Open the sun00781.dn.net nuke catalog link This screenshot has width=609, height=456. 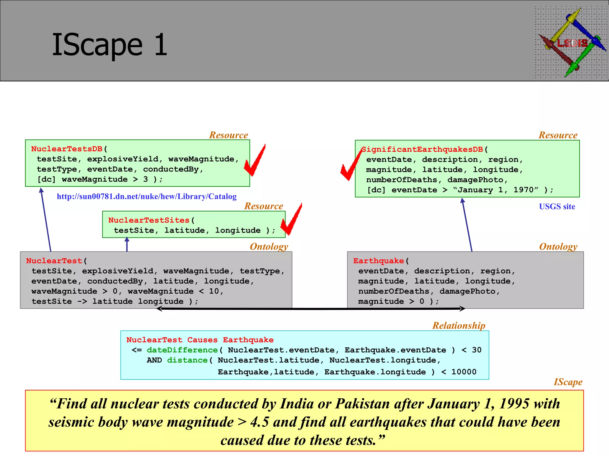[x=147, y=197]
